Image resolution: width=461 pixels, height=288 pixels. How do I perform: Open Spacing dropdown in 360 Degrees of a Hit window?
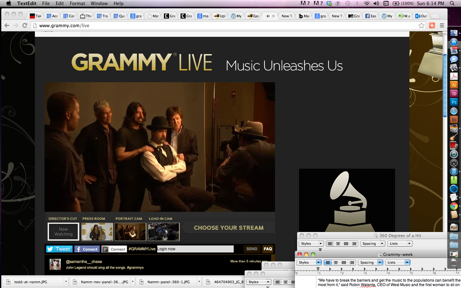coord(373,244)
